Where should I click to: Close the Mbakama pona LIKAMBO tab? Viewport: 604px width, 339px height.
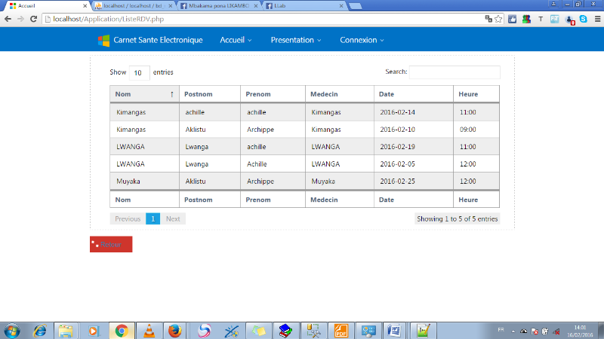[256, 6]
